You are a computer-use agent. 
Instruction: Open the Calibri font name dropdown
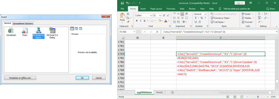[x=151, y=15]
